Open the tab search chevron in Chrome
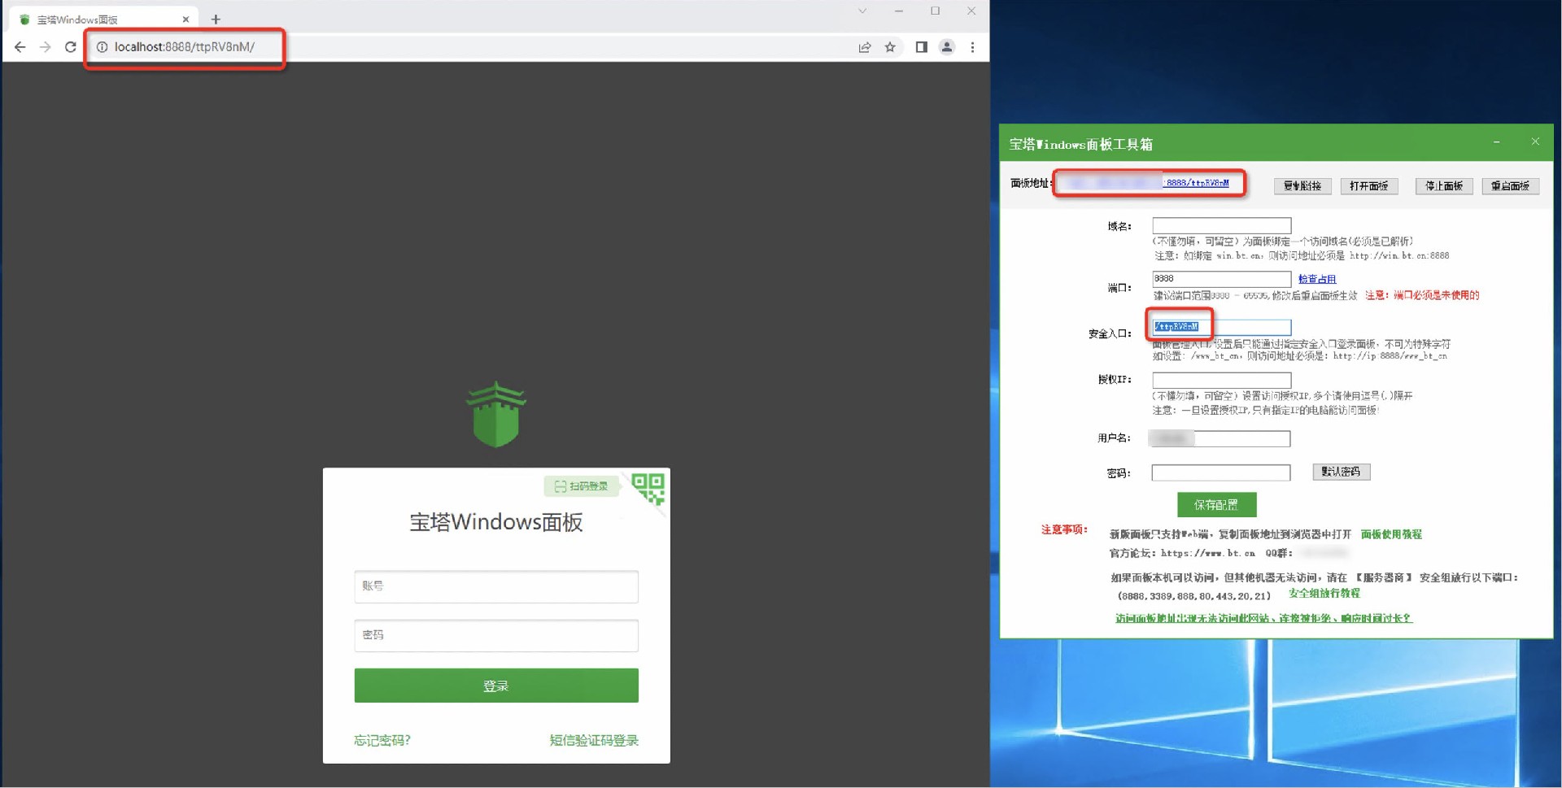1562x788 pixels. [862, 11]
